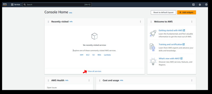212x94 pixels.
Task: Grab the AWS Health drag handle
Action: [48, 81]
